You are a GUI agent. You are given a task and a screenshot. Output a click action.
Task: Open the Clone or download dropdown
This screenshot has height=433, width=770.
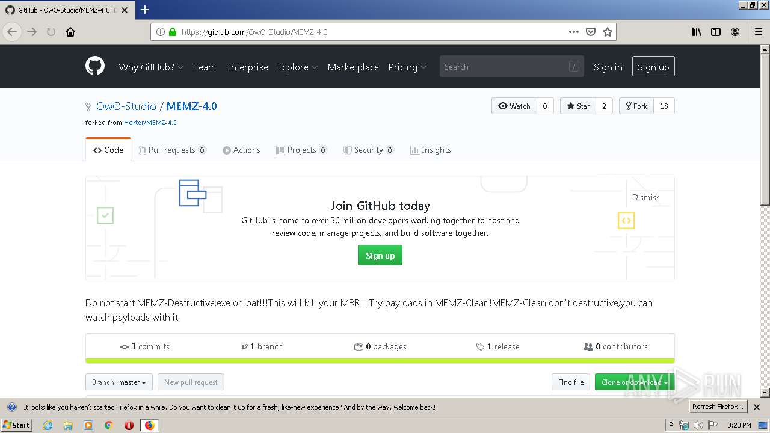tap(635, 382)
